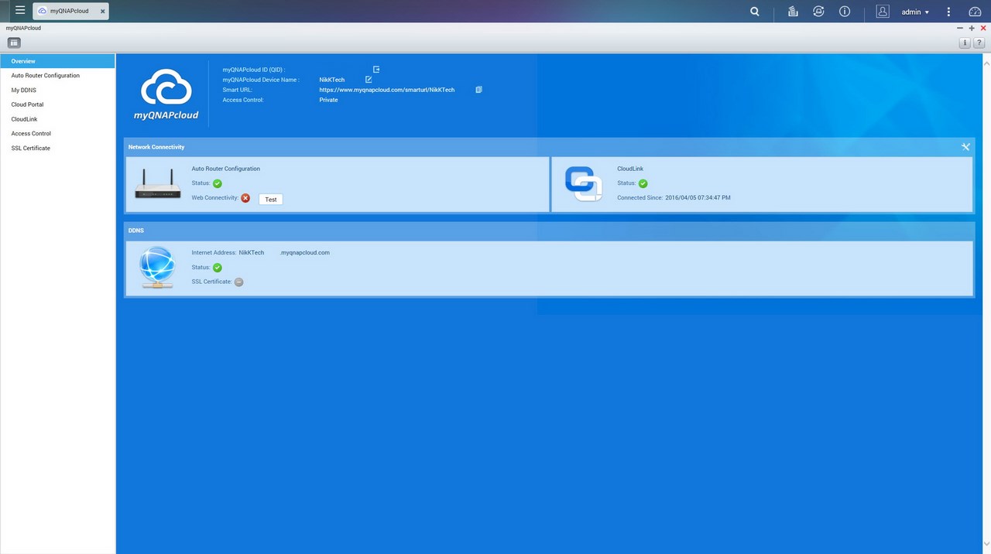The height and width of the screenshot is (554, 991).
Task: Click the 'Private' access control value
Action: [x=328, y=100]
